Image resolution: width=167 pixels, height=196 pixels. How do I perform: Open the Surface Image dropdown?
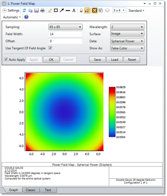click(x=127, y=34)
